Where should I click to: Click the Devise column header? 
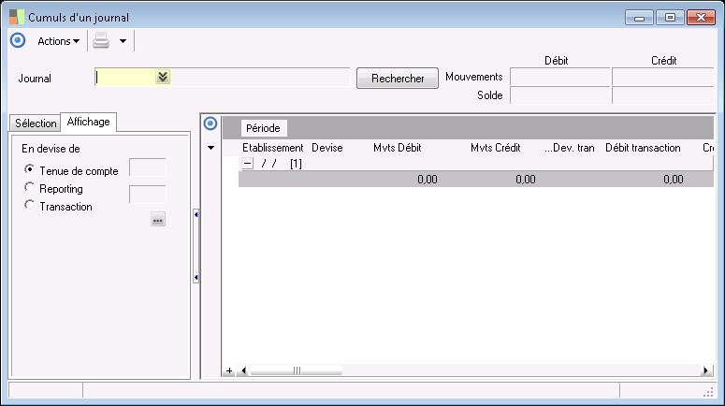(327, 148)
